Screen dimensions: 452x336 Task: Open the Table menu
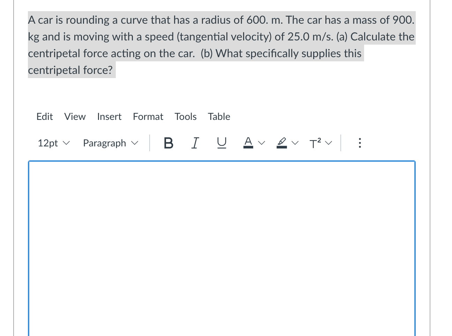(x=219, y=117)
